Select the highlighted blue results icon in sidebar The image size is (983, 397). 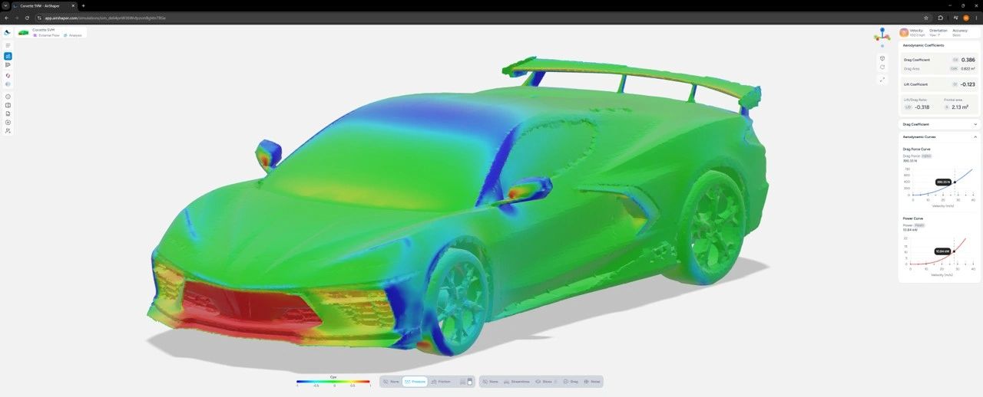8,56
